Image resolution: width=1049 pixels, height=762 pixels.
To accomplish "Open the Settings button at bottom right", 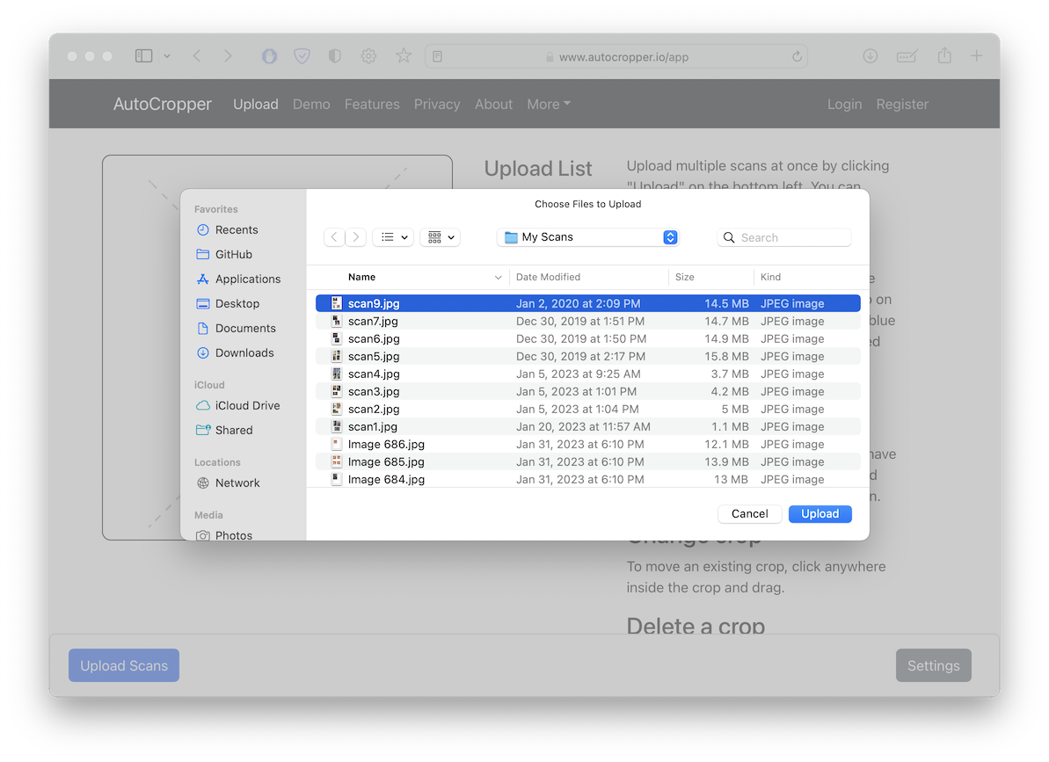I will pyautogui.click(x=933, y=665).
